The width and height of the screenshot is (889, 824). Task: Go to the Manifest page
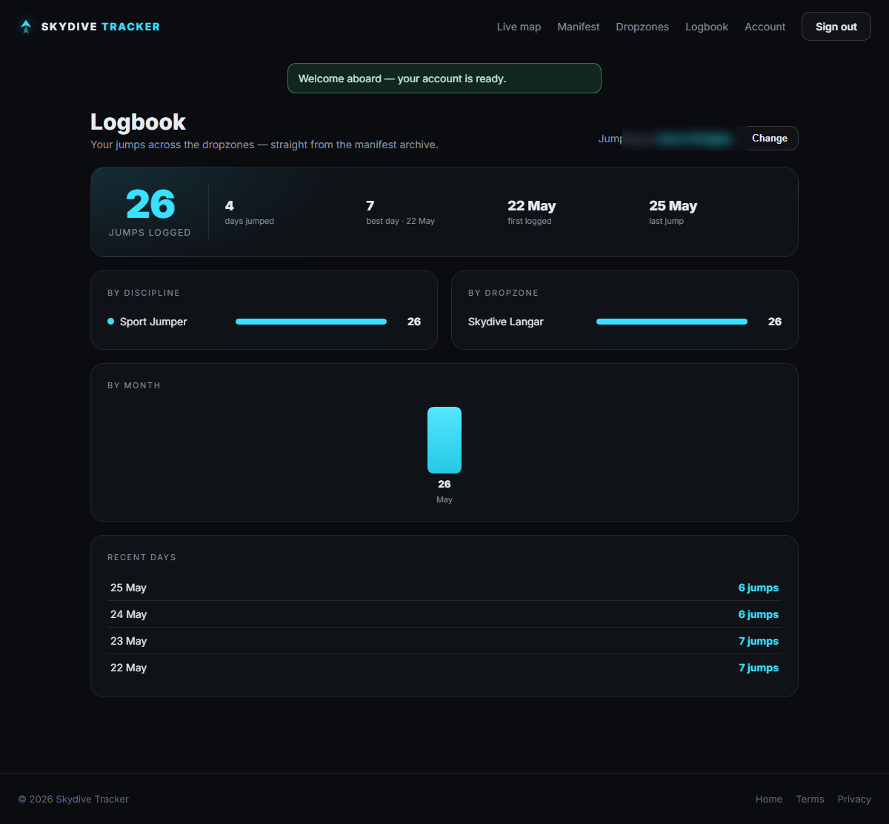tap(579, 27)
